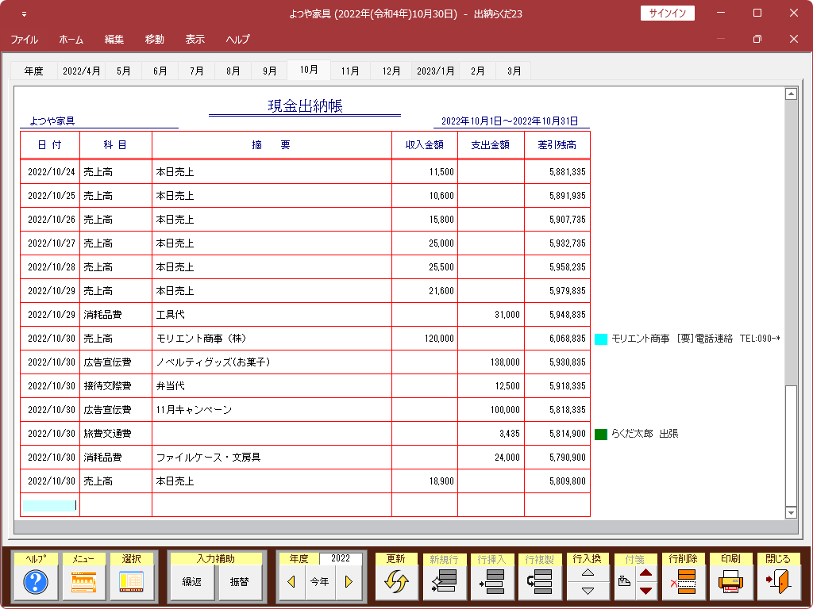Click the cyan sticky note for モリエント商事

point(601,339)
